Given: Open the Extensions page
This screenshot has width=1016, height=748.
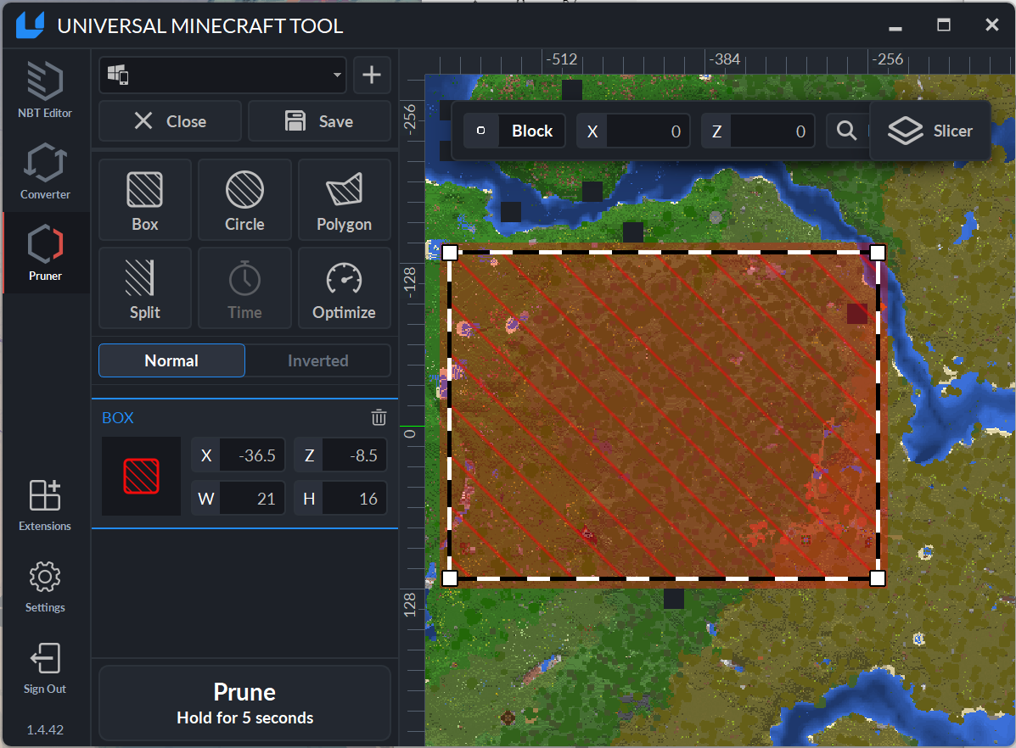Looking at the screenshot, I should click(x=45, y=505).
